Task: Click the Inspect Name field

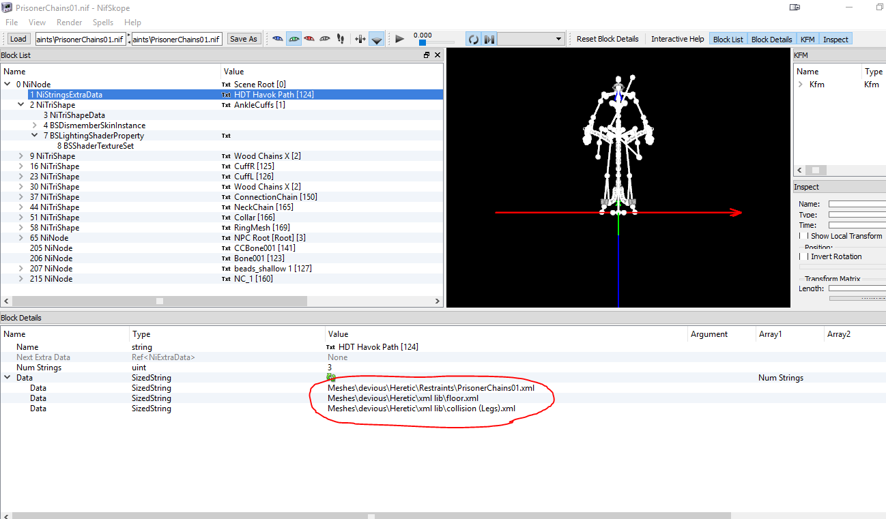Action: click(x=857, y=204)
